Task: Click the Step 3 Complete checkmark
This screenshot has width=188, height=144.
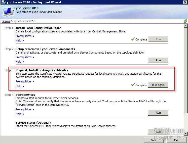Action: tap(133, 85)
